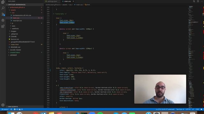Click the Typography comment on line 269
The width and height of the screenshot is (204, 114).
[x=60, y=14]
